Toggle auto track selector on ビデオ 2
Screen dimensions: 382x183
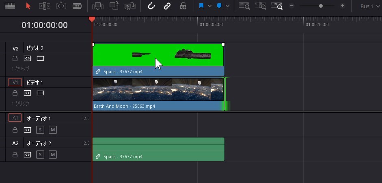point(27,59)
